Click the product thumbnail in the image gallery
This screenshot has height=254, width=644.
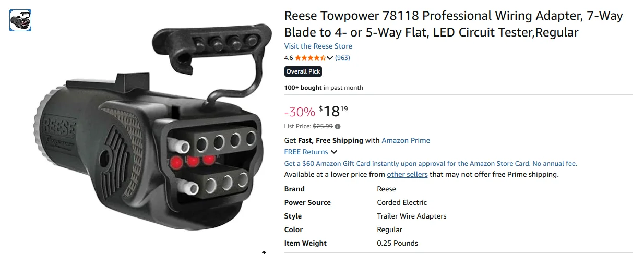click(x=20, y=20)
